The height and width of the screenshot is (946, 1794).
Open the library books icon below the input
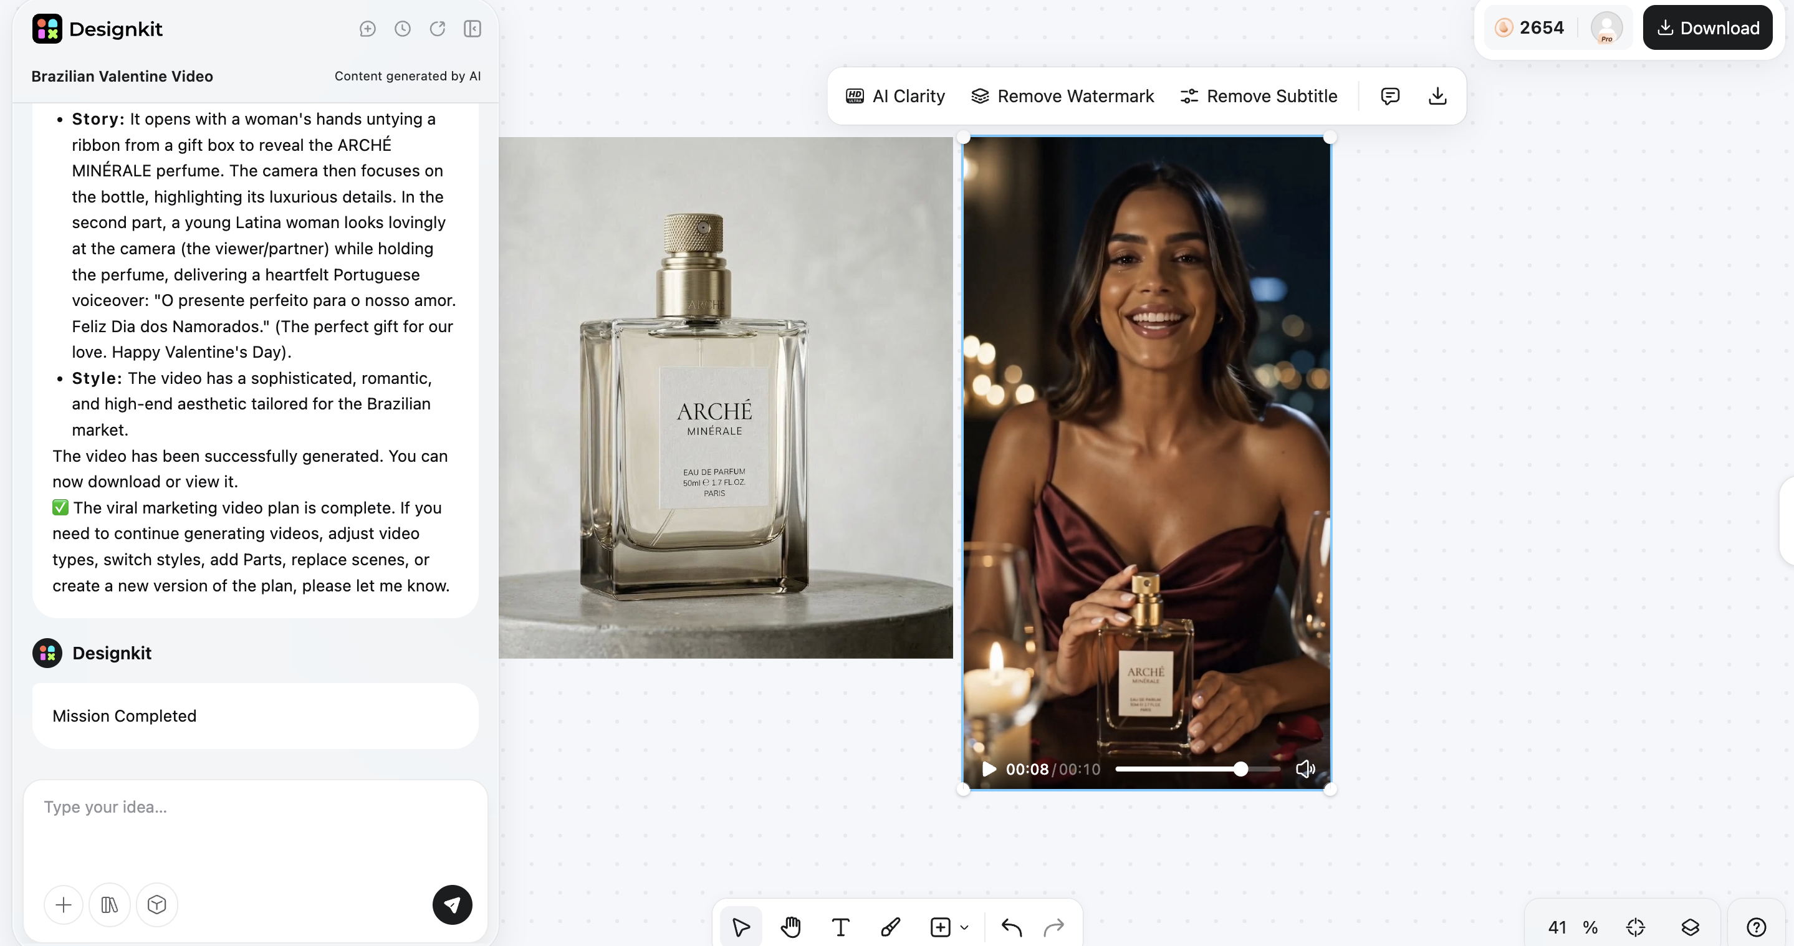pyautogui.click(x=109, y=905)
